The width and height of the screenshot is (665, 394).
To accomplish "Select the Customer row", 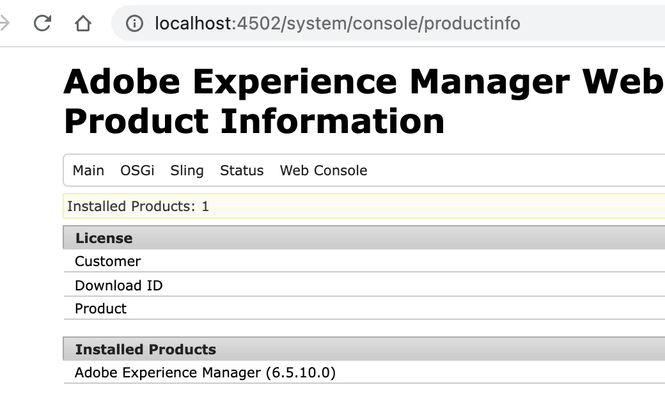I will [107, 261].
